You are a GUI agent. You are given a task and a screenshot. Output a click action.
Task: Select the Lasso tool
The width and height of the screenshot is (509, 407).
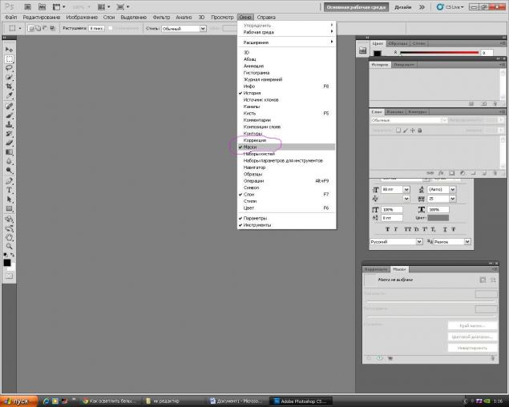(9, 68)
